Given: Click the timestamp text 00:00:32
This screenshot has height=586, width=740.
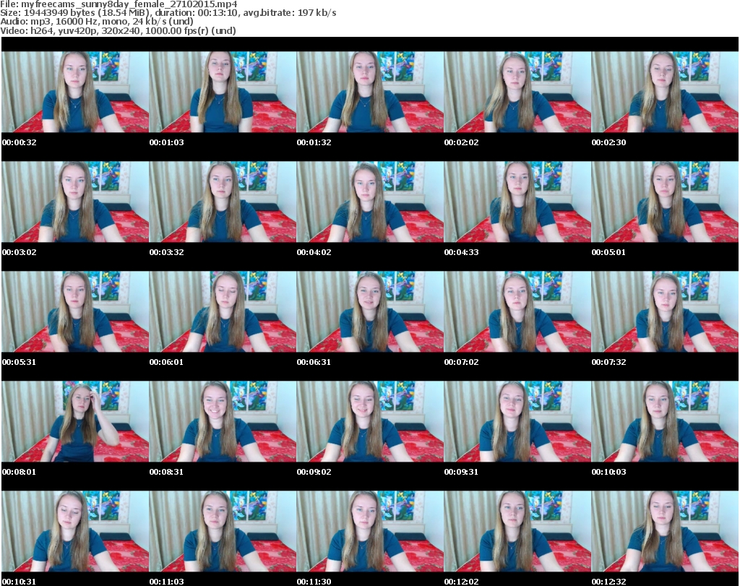Looking at the screenshot, I should tap(19, 142).
